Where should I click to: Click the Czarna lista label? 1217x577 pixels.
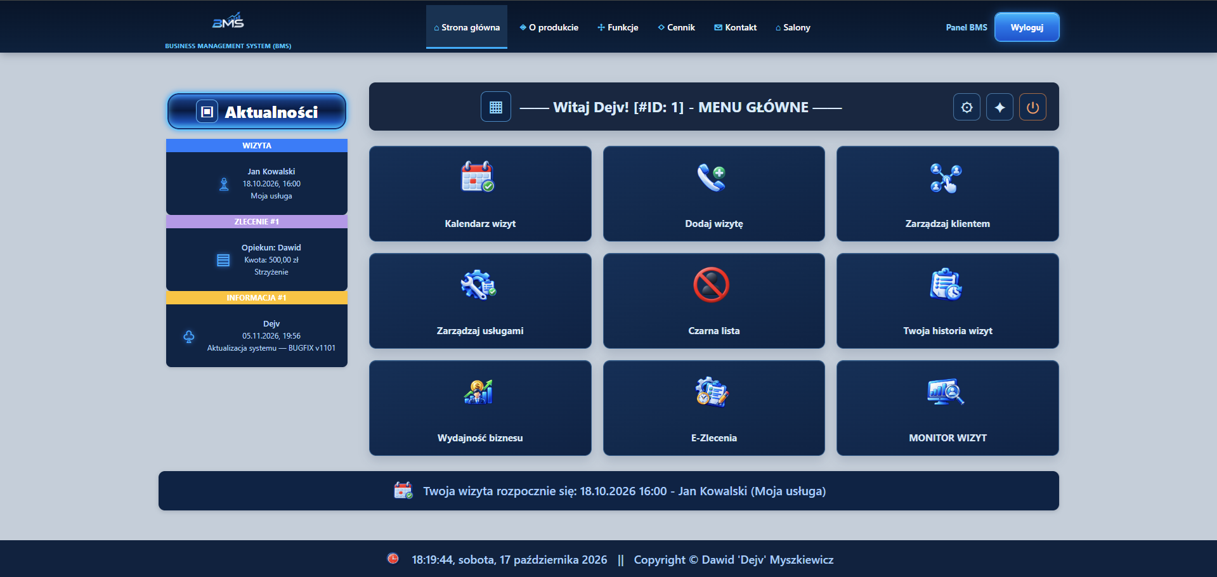click(714, 331)
